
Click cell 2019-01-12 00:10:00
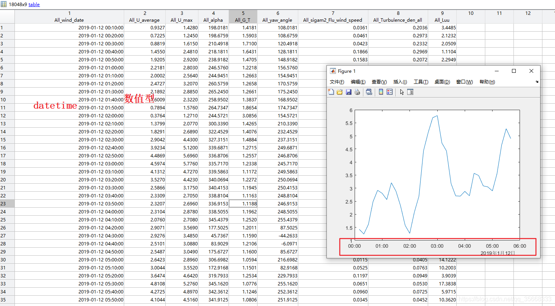[69, 27]
